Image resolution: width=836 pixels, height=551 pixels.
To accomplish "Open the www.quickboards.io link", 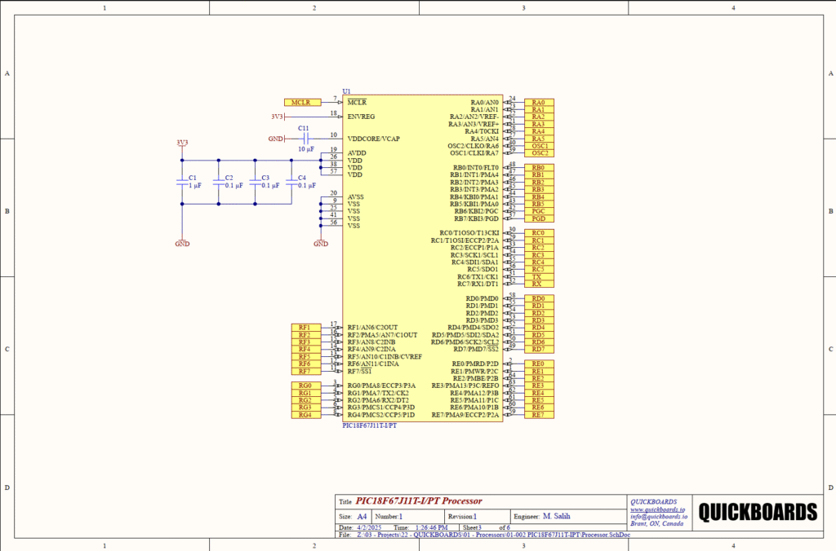I will click(657, 509).
